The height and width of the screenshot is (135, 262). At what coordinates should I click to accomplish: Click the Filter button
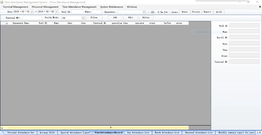94,18
